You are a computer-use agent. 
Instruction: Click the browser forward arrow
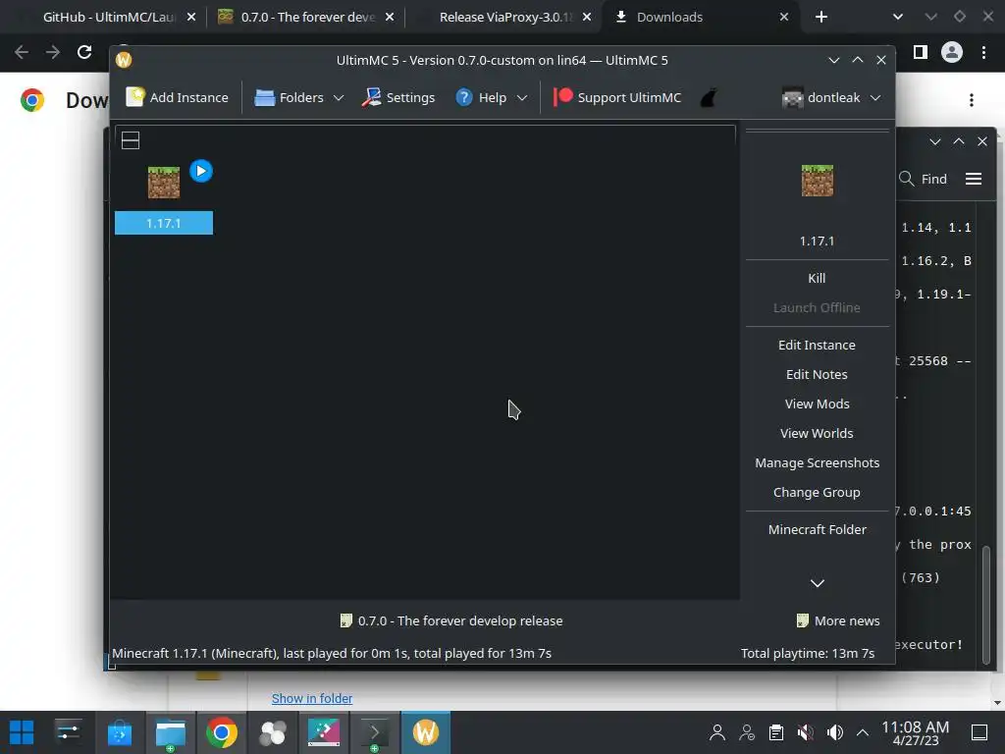click(x=53, y=52)
